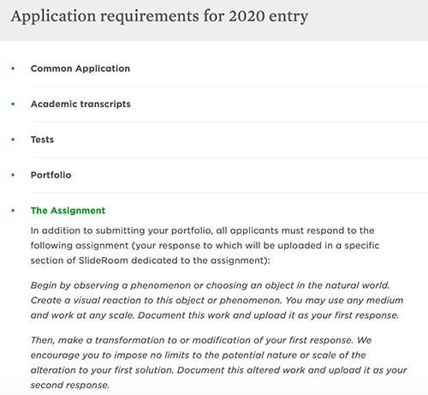Click the paragraph starting 'In addition to submitting'
Screen dimensions: 428x395
pyautogui.click(x=205, y=245)
